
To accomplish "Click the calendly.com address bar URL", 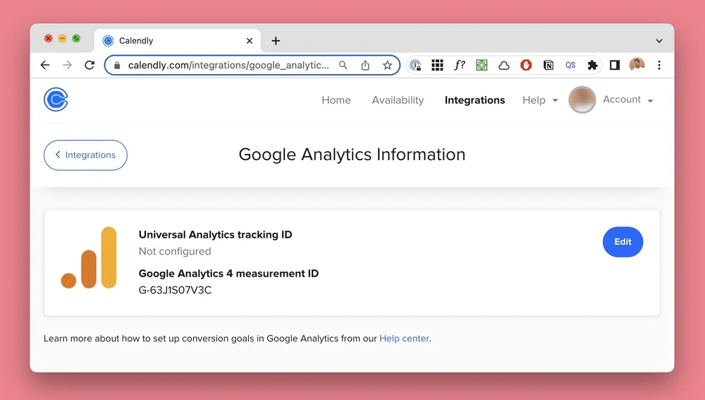I will [x=228, y=65].
